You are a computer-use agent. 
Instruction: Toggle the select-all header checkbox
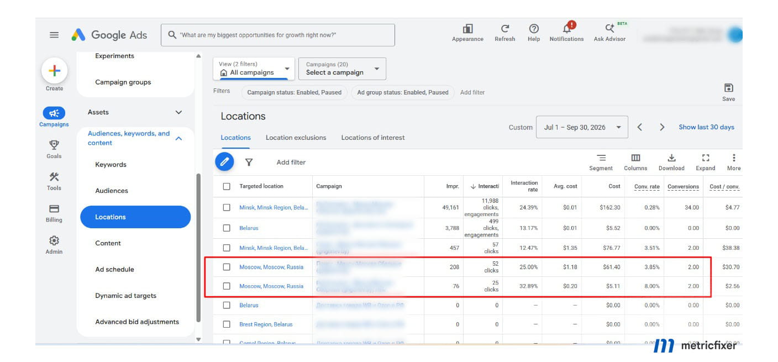click(227, 186)
